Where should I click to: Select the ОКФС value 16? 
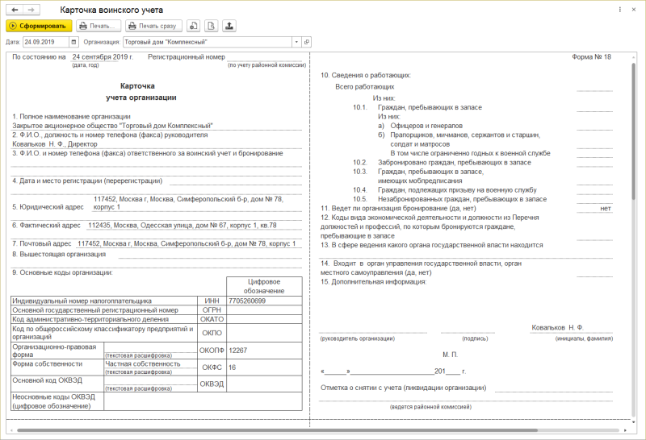264,367
